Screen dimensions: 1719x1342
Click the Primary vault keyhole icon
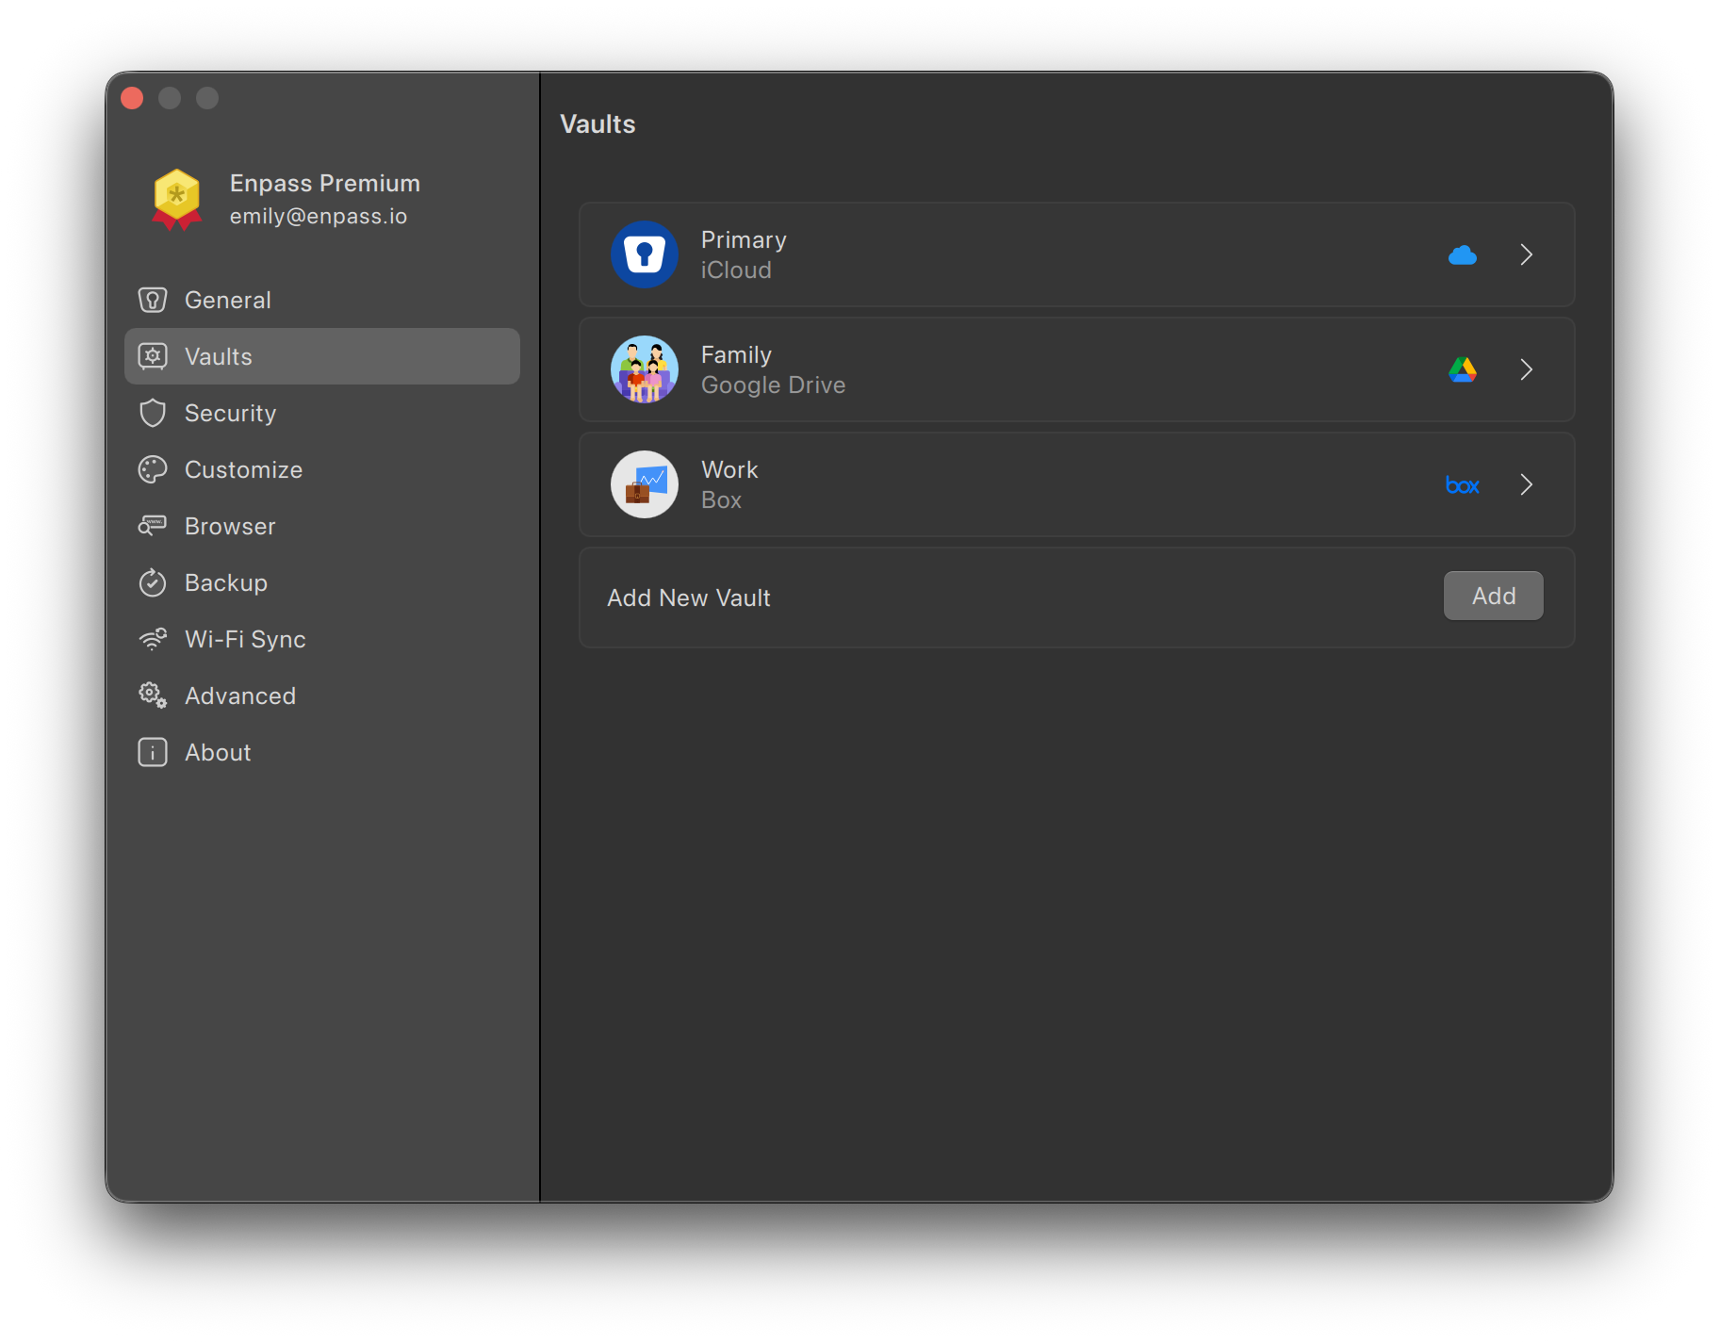(645, 254)
